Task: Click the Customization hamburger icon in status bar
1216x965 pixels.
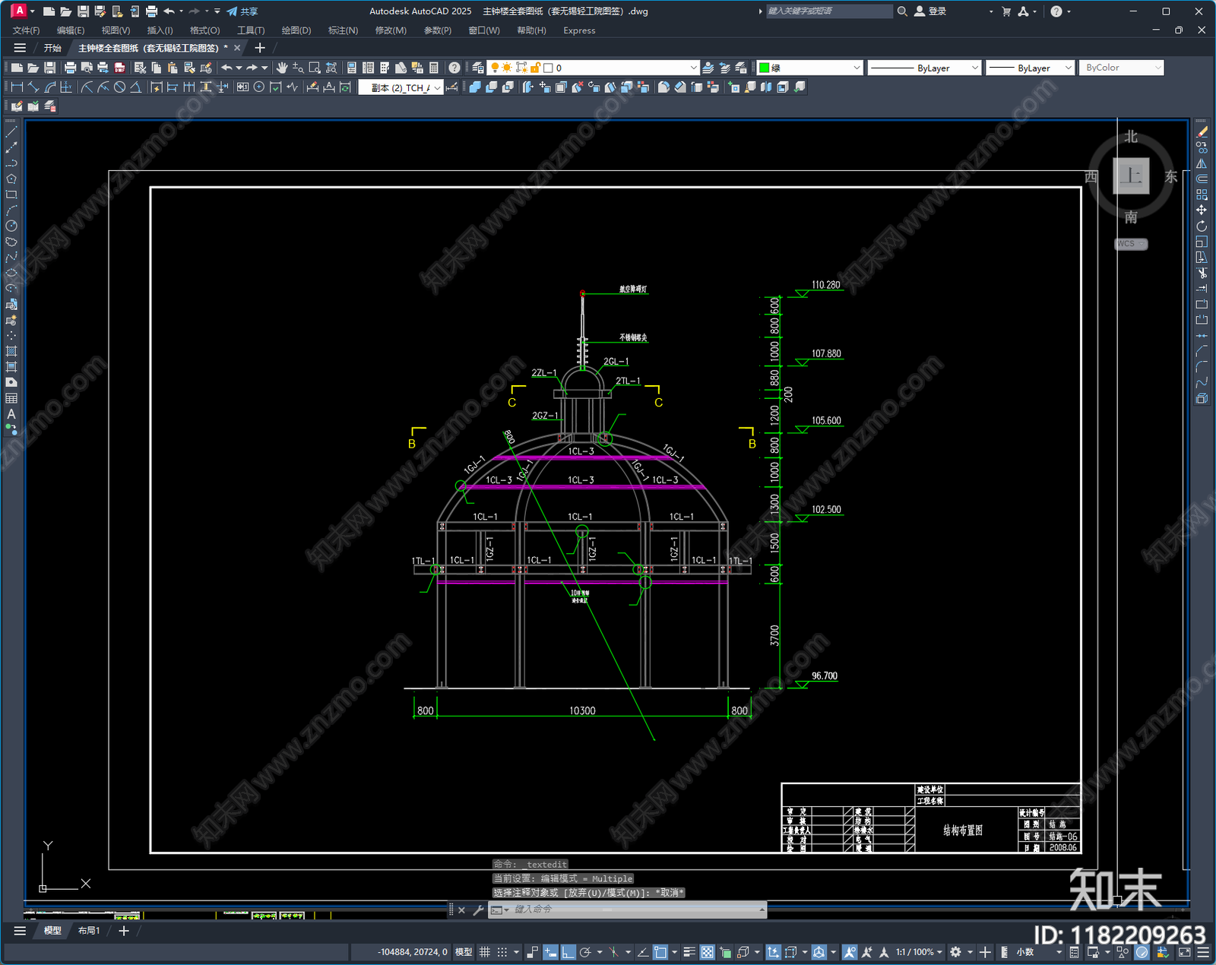Action: tap(1203, 952)
